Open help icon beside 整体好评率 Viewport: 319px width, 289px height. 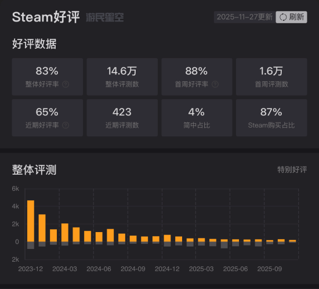[x=66, y=84]
